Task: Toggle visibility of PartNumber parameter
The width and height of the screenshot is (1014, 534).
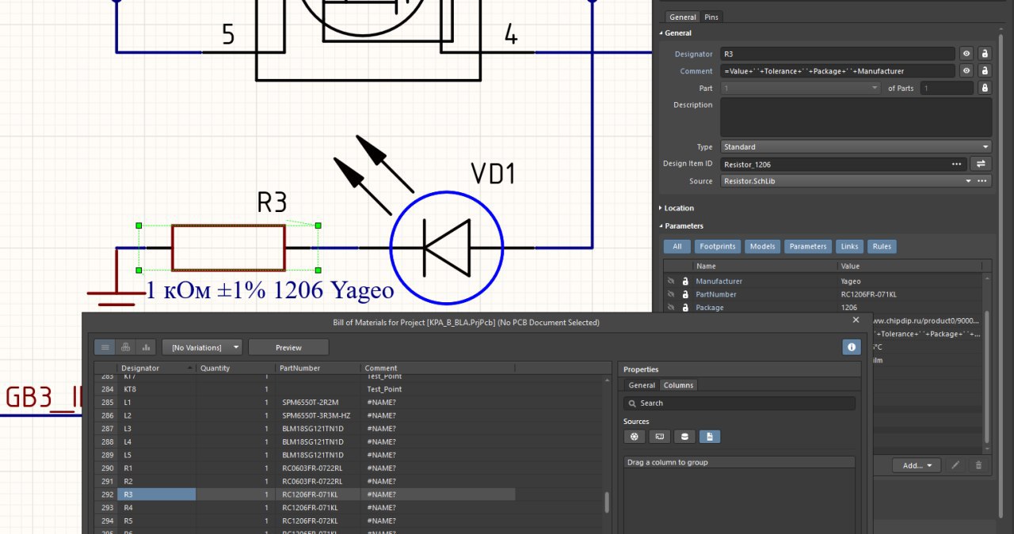Action: click(670, 294)
